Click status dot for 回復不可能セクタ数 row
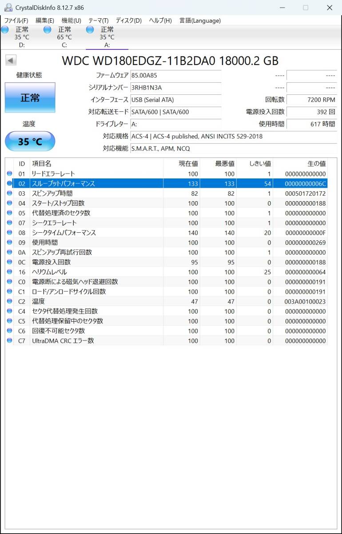342x534 pixels. 9,331
